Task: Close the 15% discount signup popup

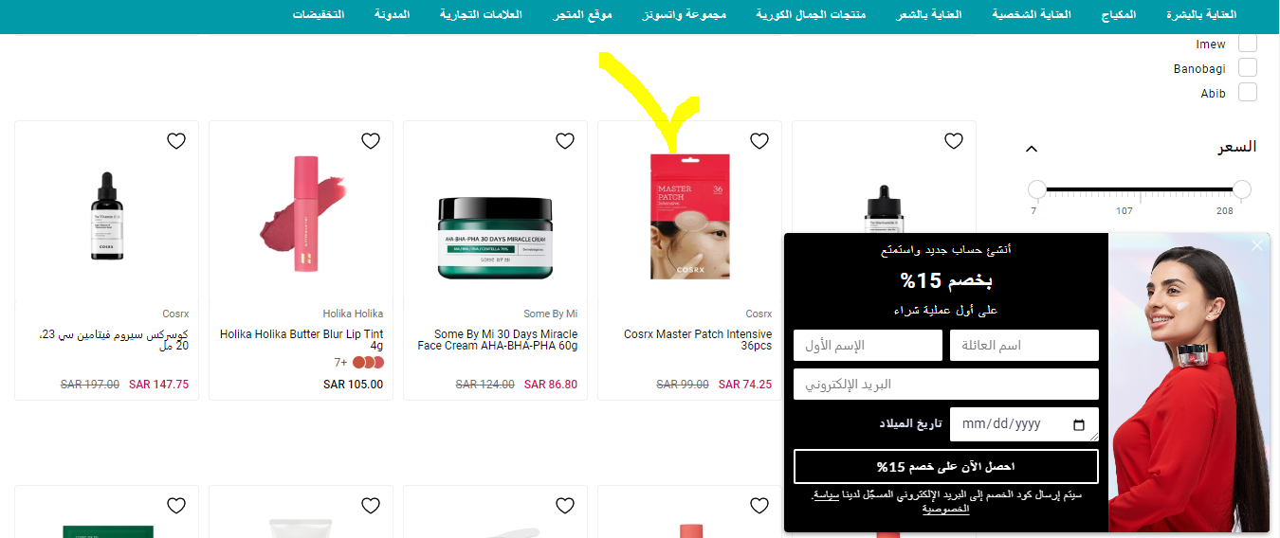Action: (1257, 245)
